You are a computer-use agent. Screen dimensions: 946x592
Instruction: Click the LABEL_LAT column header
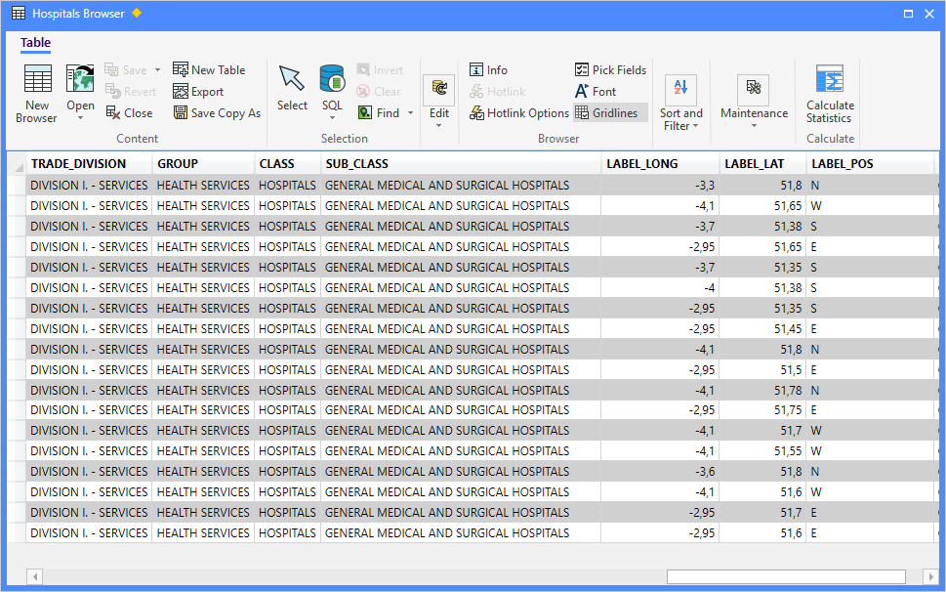click(762, 163)
